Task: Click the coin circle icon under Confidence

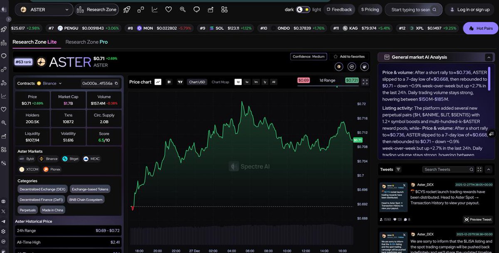Action: point(339,67)
